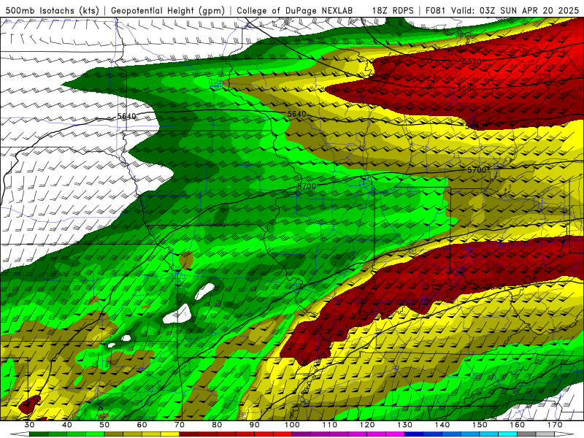This screenshot has height=438, width=584.
Task: Click the 5580 height contour label
Action: coord(466,88)
